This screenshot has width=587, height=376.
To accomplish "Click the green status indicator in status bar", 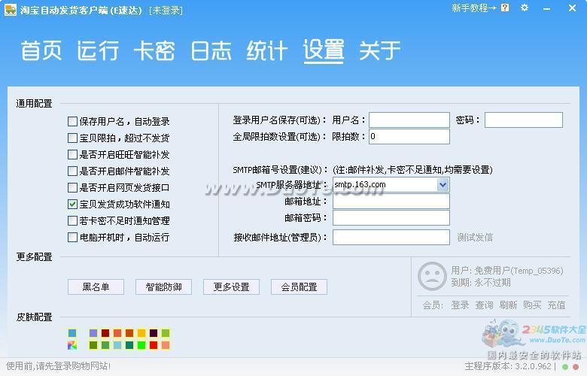I will pos(564,366).
